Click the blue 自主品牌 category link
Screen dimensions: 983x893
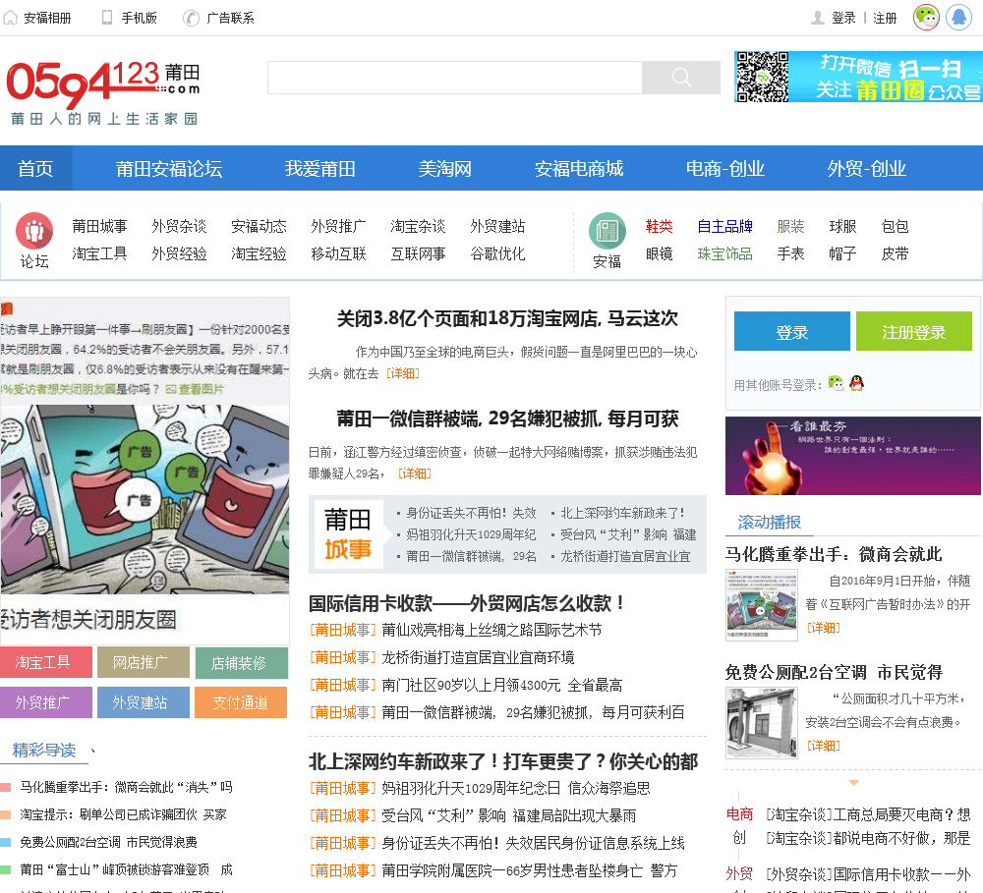point(724,226)
